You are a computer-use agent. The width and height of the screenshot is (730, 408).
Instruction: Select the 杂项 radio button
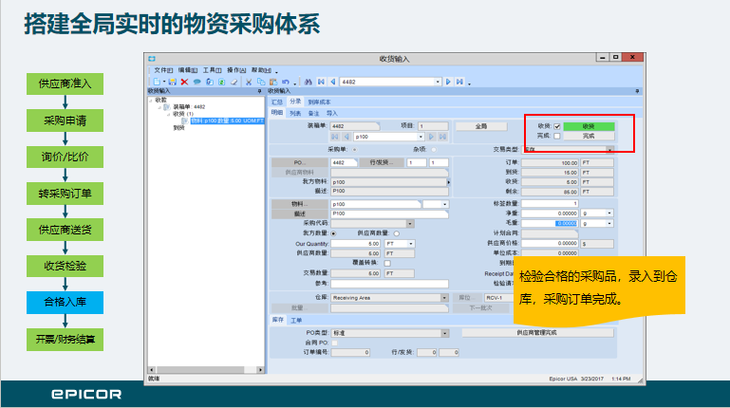[x=434, y=150]
